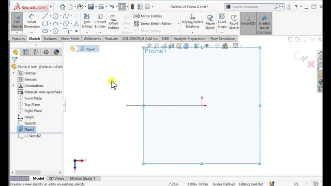Open the DimXpertManager panel tab

(46, 52)
